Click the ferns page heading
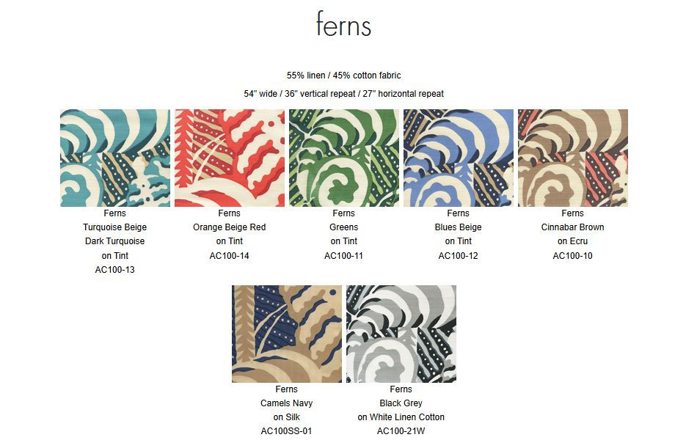Viewport: 697px width, 440px height. pos(343,24)
